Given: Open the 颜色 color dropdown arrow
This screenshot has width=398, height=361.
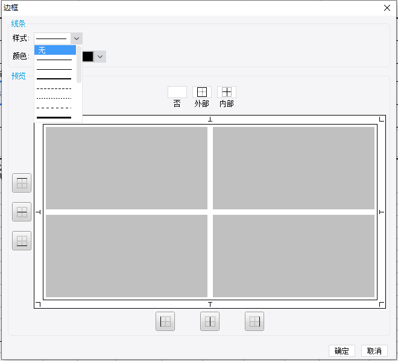Looking at the screenshot, I should (100, 57).
